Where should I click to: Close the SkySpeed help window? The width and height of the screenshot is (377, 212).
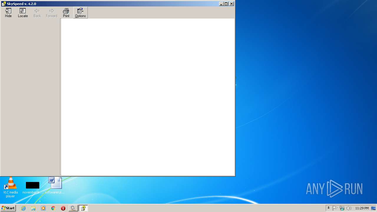(x=232, y=4)
